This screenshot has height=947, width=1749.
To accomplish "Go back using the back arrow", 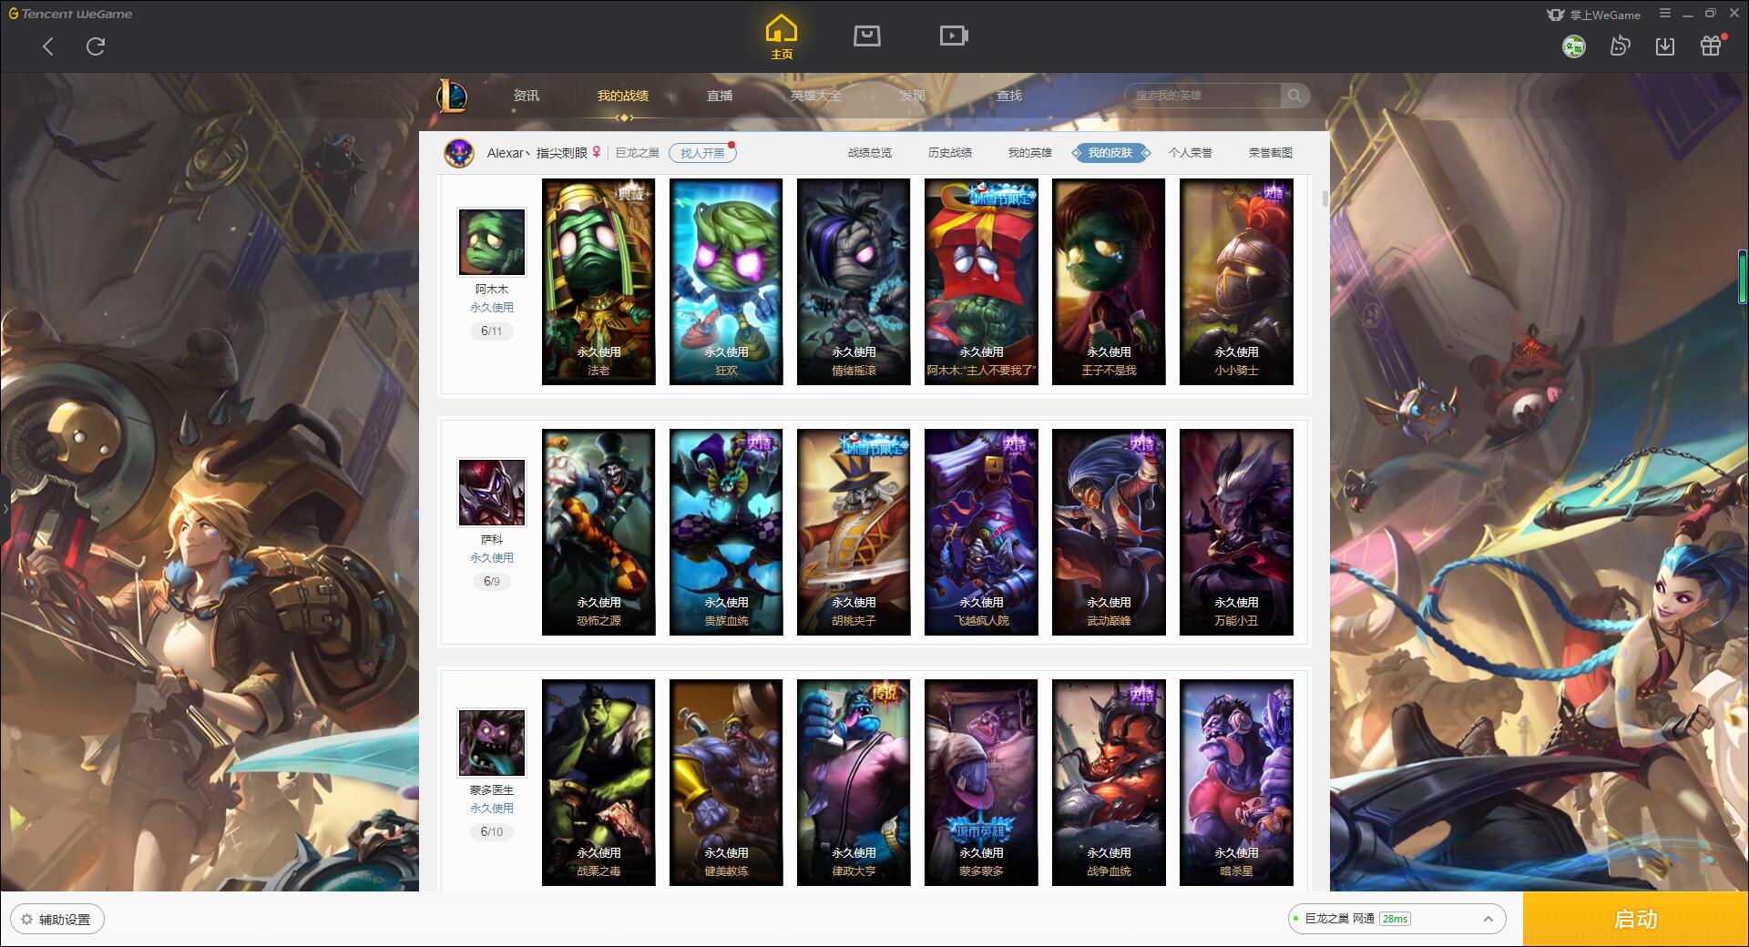I will (48, 46).
